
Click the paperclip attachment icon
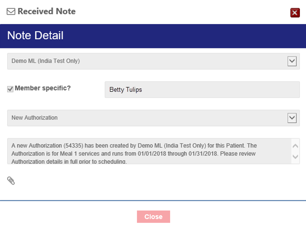[x=11, y=180]
